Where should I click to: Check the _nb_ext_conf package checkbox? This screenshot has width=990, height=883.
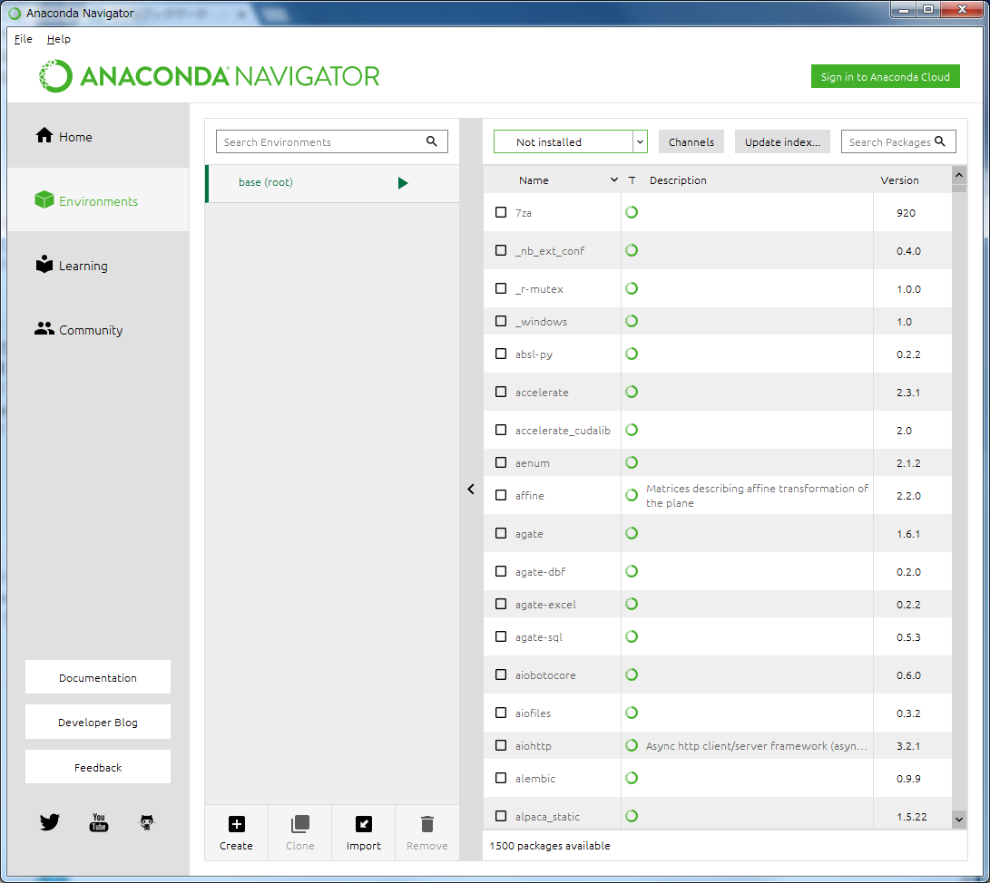[501, 250]
